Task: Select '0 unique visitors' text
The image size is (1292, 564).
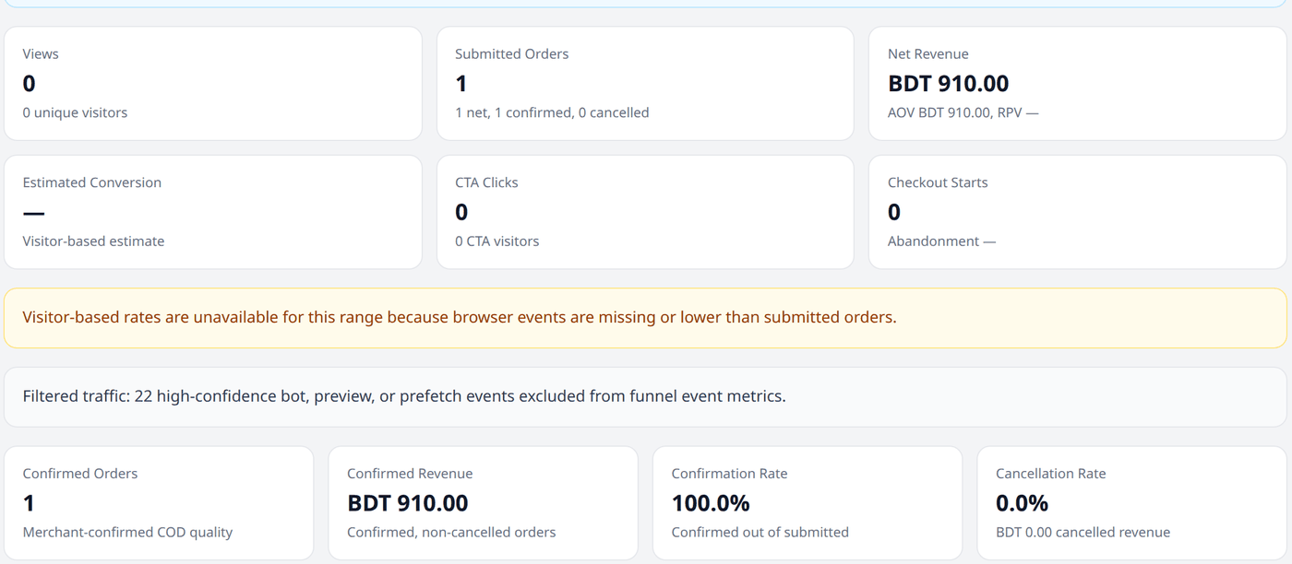Action: (75, 112)
